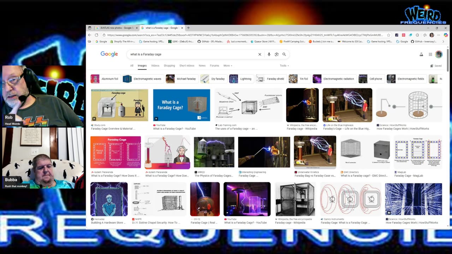The height and width of the screenshot is (254, 452).
Task: Open the 'FiveM Camping Scri...' bookmark
Action: coord(292,41)
